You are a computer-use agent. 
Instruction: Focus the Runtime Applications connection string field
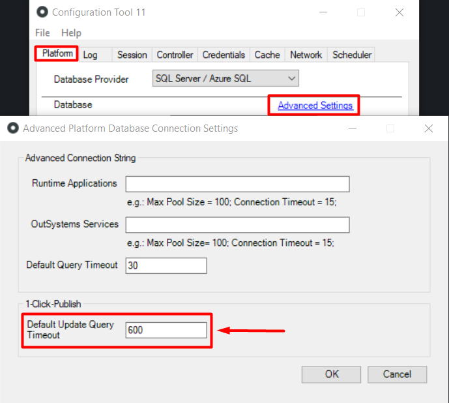237,184
